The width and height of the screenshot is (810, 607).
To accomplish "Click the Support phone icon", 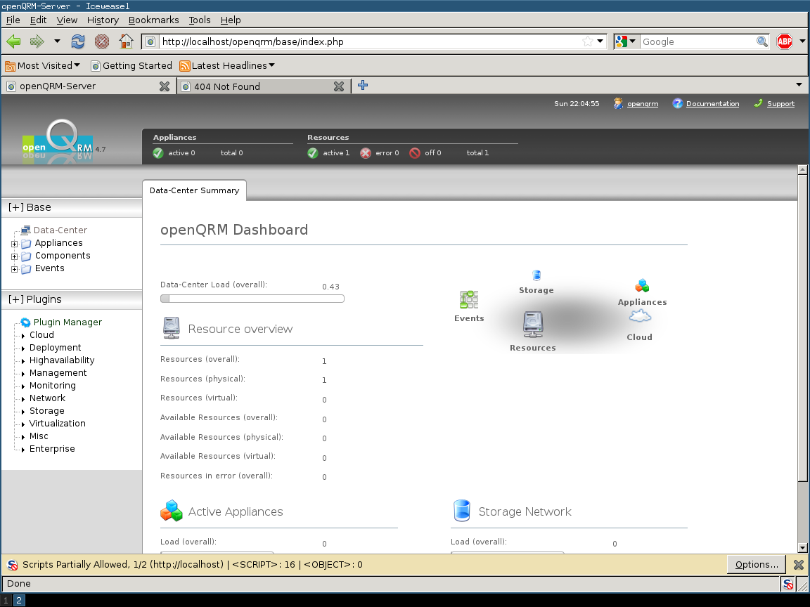I will 759,103.
